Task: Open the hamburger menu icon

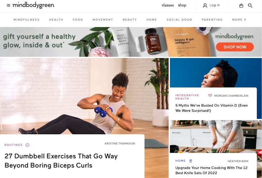Action: pos(8,5)
